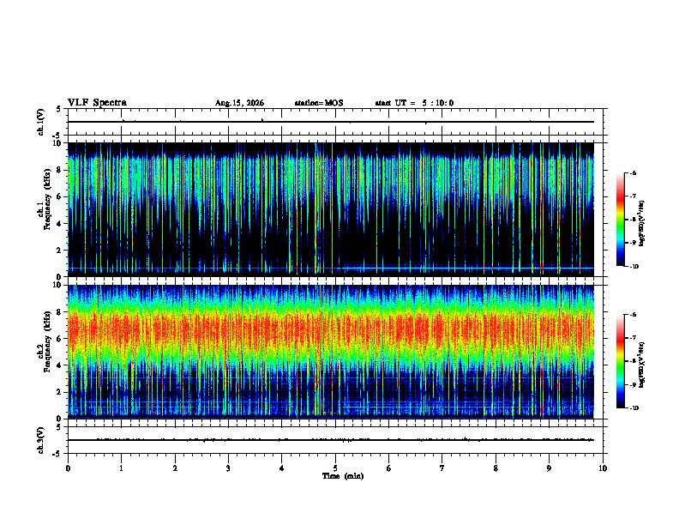Image resolution: width=679 pixels, height=525 pixels.
Task: Click the time axis tick label '3'
Action: point(228,468)
